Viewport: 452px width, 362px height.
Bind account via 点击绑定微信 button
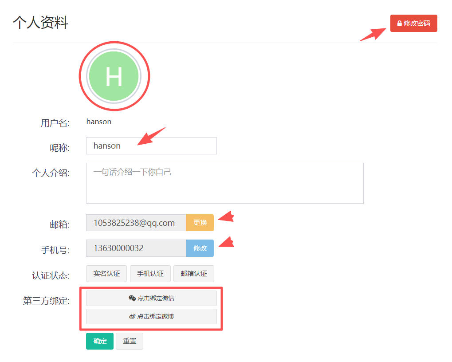(x=151, y=298)
